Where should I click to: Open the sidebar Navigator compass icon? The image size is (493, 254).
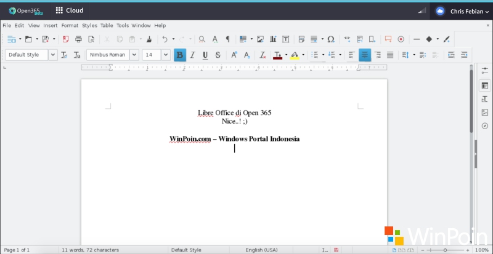(x=485, y=125)
